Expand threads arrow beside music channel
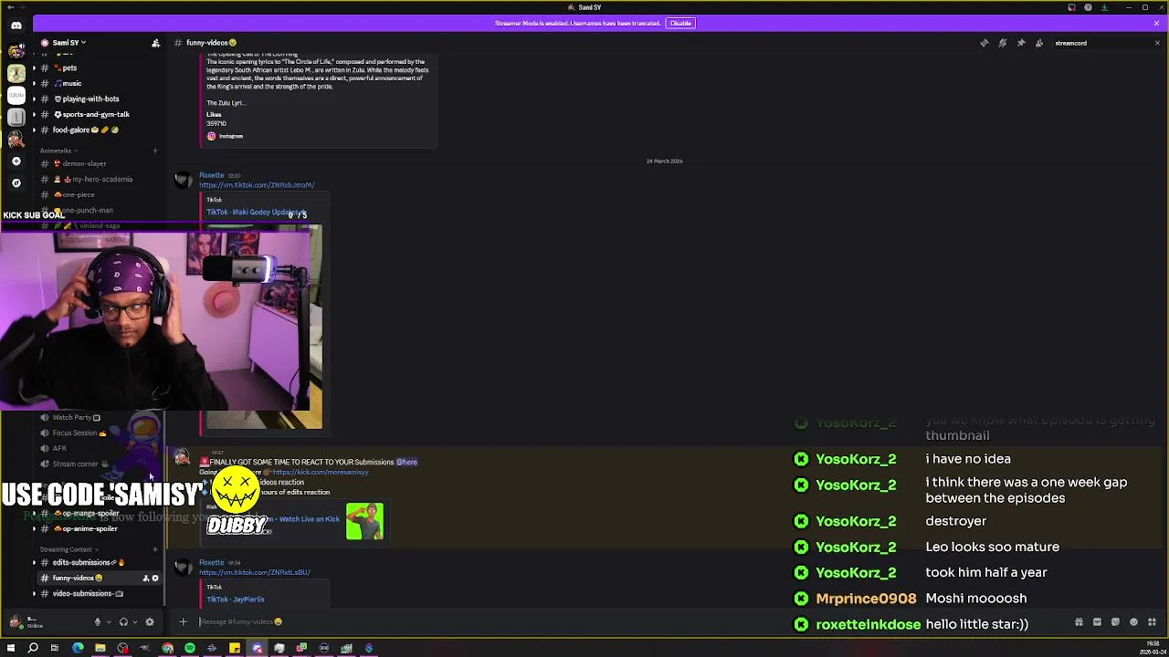Image resolution: width=1169 pixels, height=657 pixels. 34,83
